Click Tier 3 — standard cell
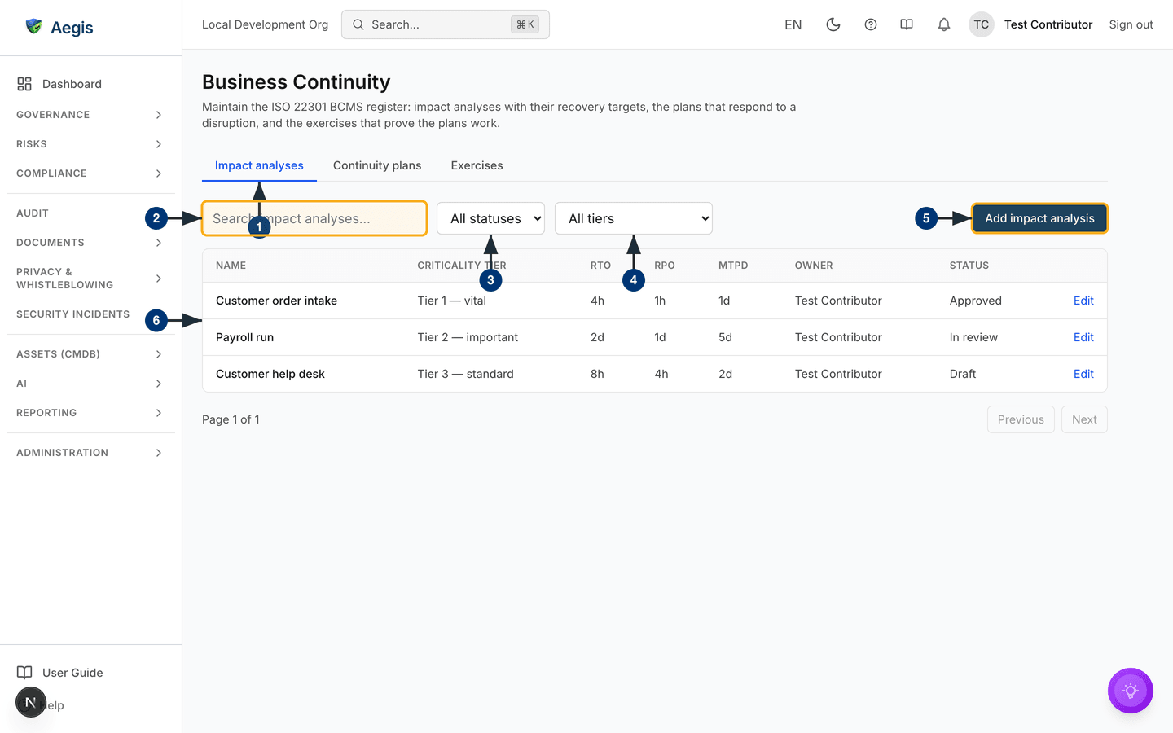 pyautogui.click(x=465, y=374)
